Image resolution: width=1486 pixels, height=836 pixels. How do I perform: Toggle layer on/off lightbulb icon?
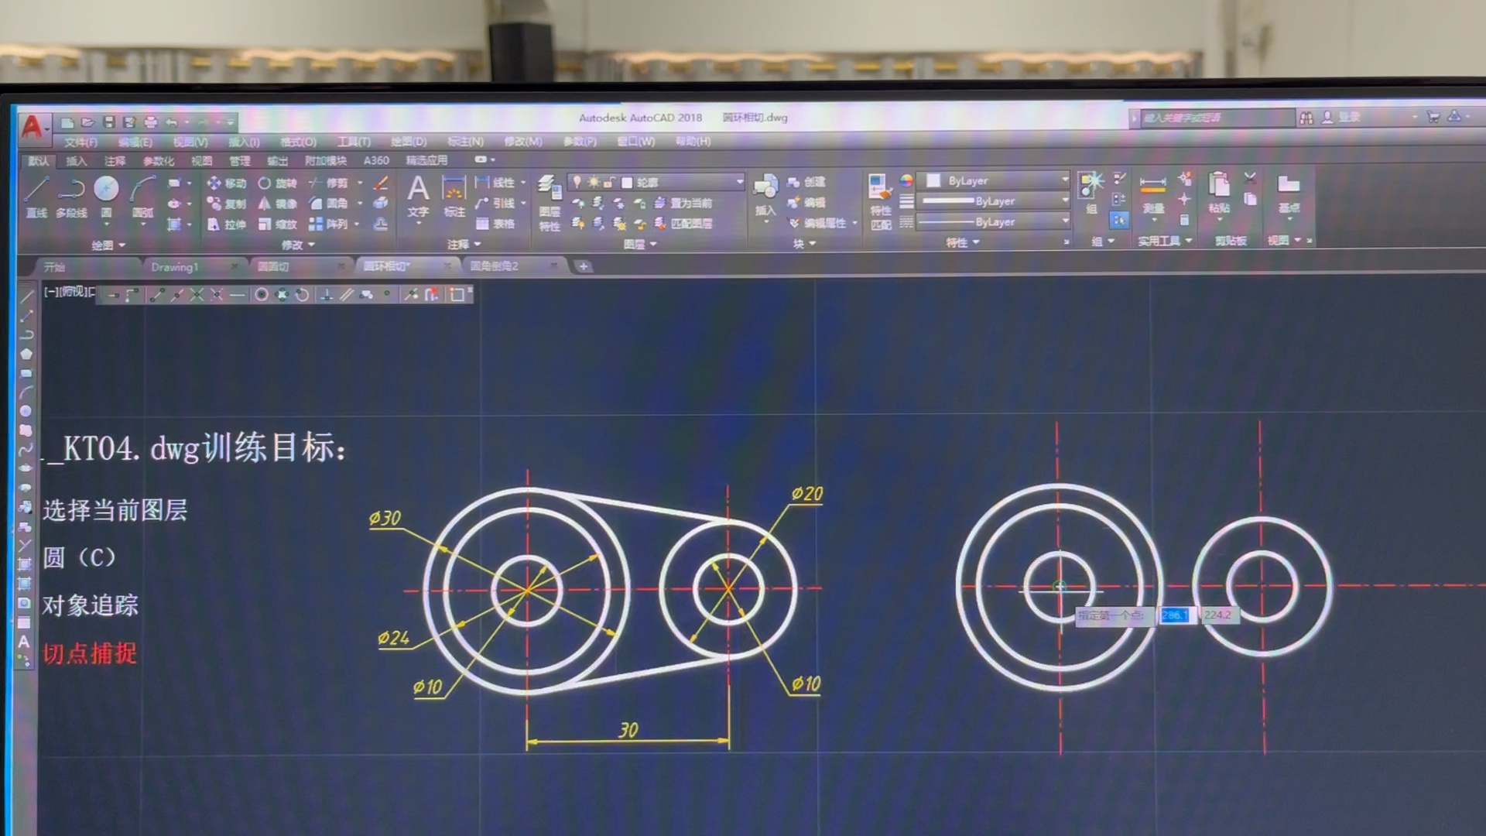577,182
